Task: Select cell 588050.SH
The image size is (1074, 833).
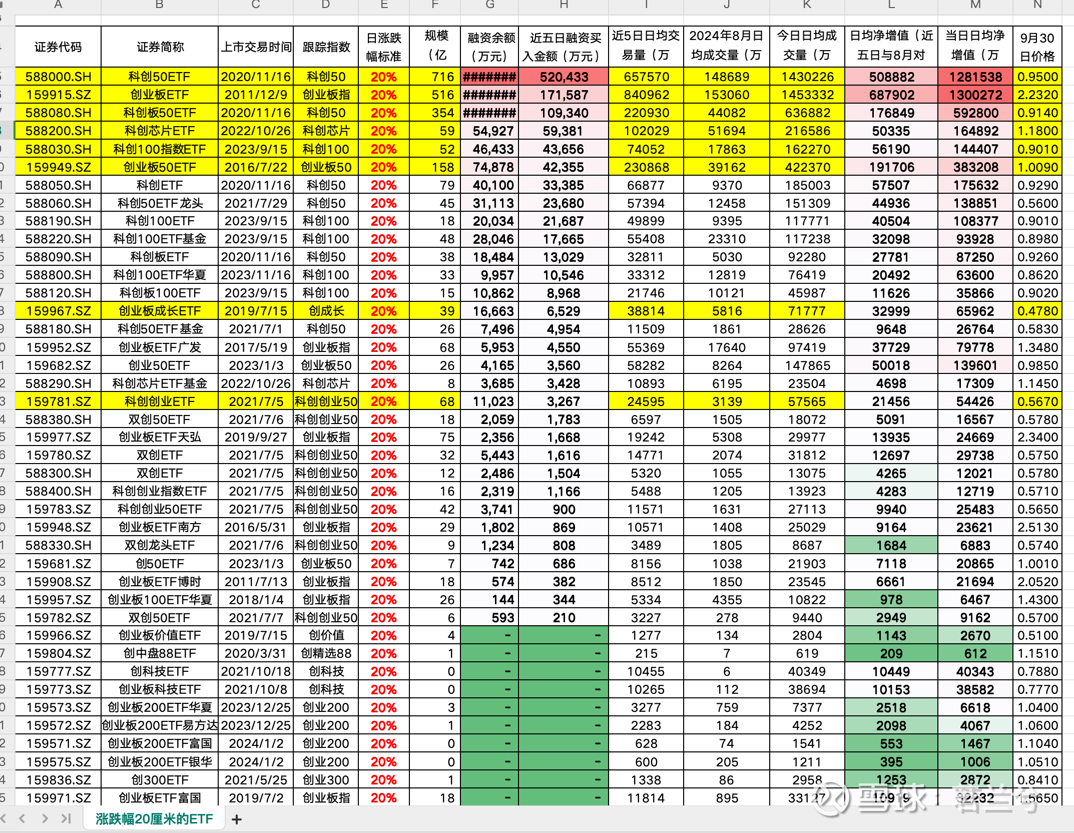Action: pyautogui.click(x=58, y=185)
